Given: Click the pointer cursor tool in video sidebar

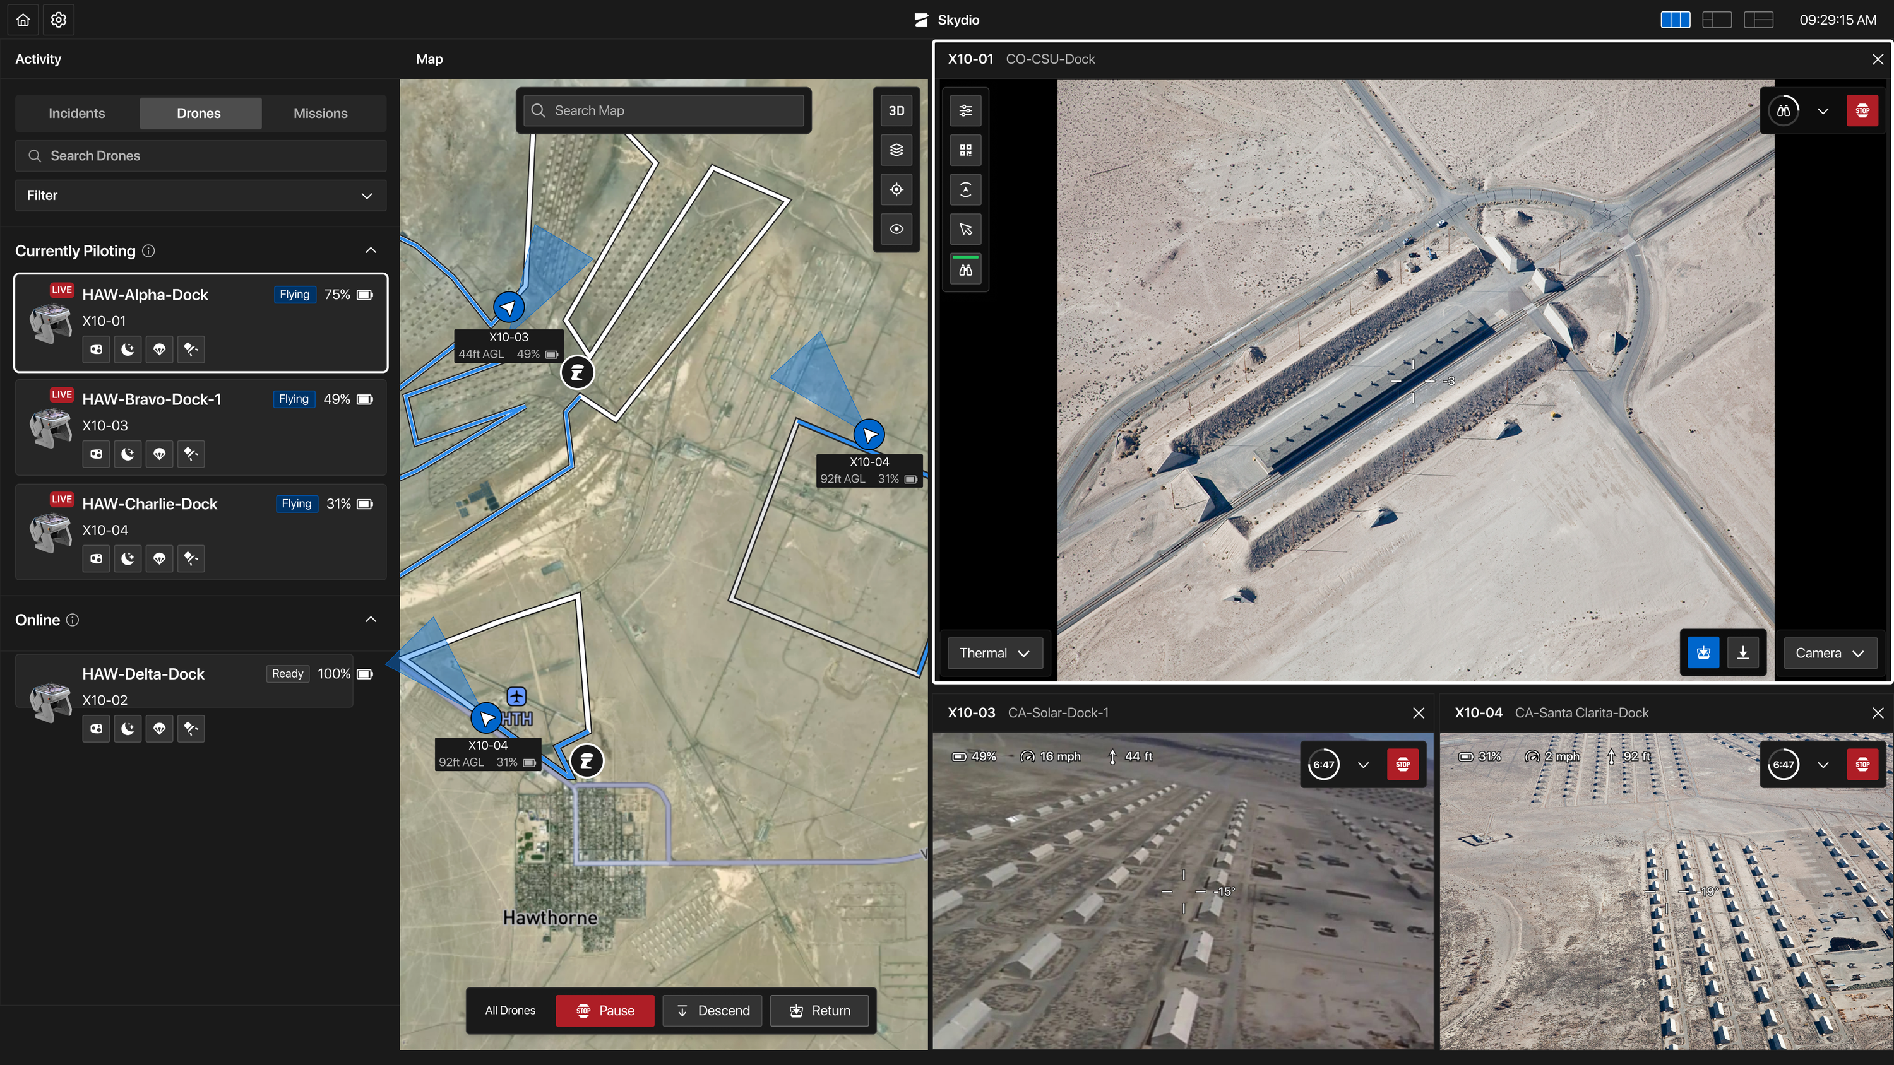Looking at the screenshot, I should (x=965, y=229).
